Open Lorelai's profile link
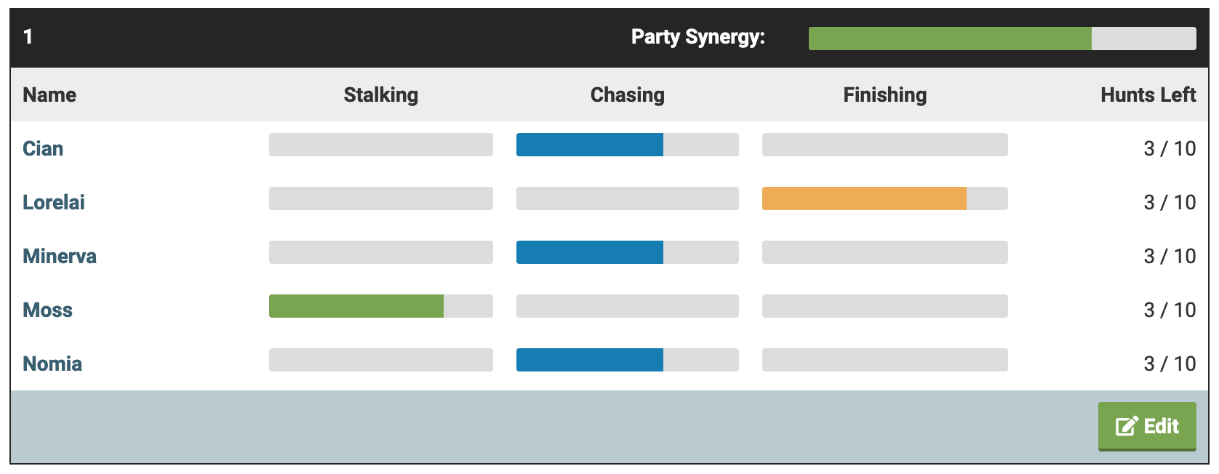The height and width of the screenshot is (474, 1219). point(54,202)
